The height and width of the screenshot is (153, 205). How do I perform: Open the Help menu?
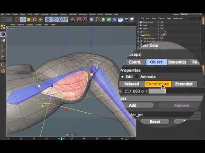pos(116,14)
